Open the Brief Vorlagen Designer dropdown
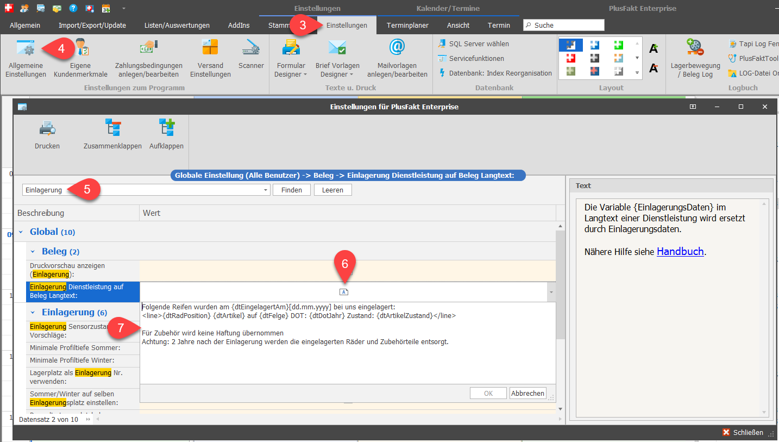The image size is (779, 442). coord(337,58)
